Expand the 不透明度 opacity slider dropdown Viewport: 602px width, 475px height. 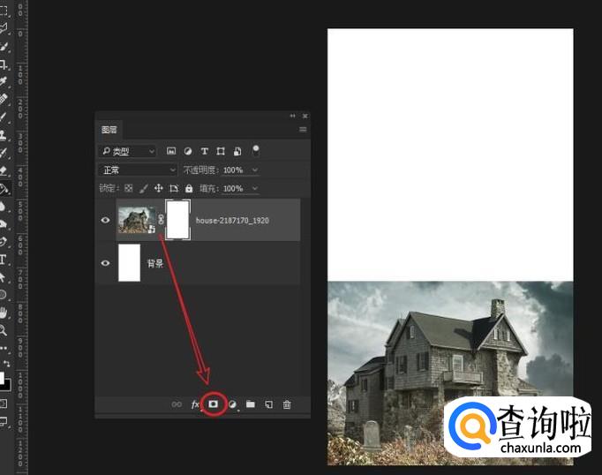255,170
